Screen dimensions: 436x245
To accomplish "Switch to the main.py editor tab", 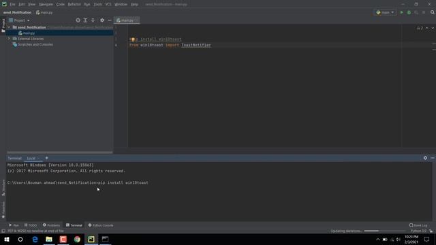I will click(x=127, y=20).
